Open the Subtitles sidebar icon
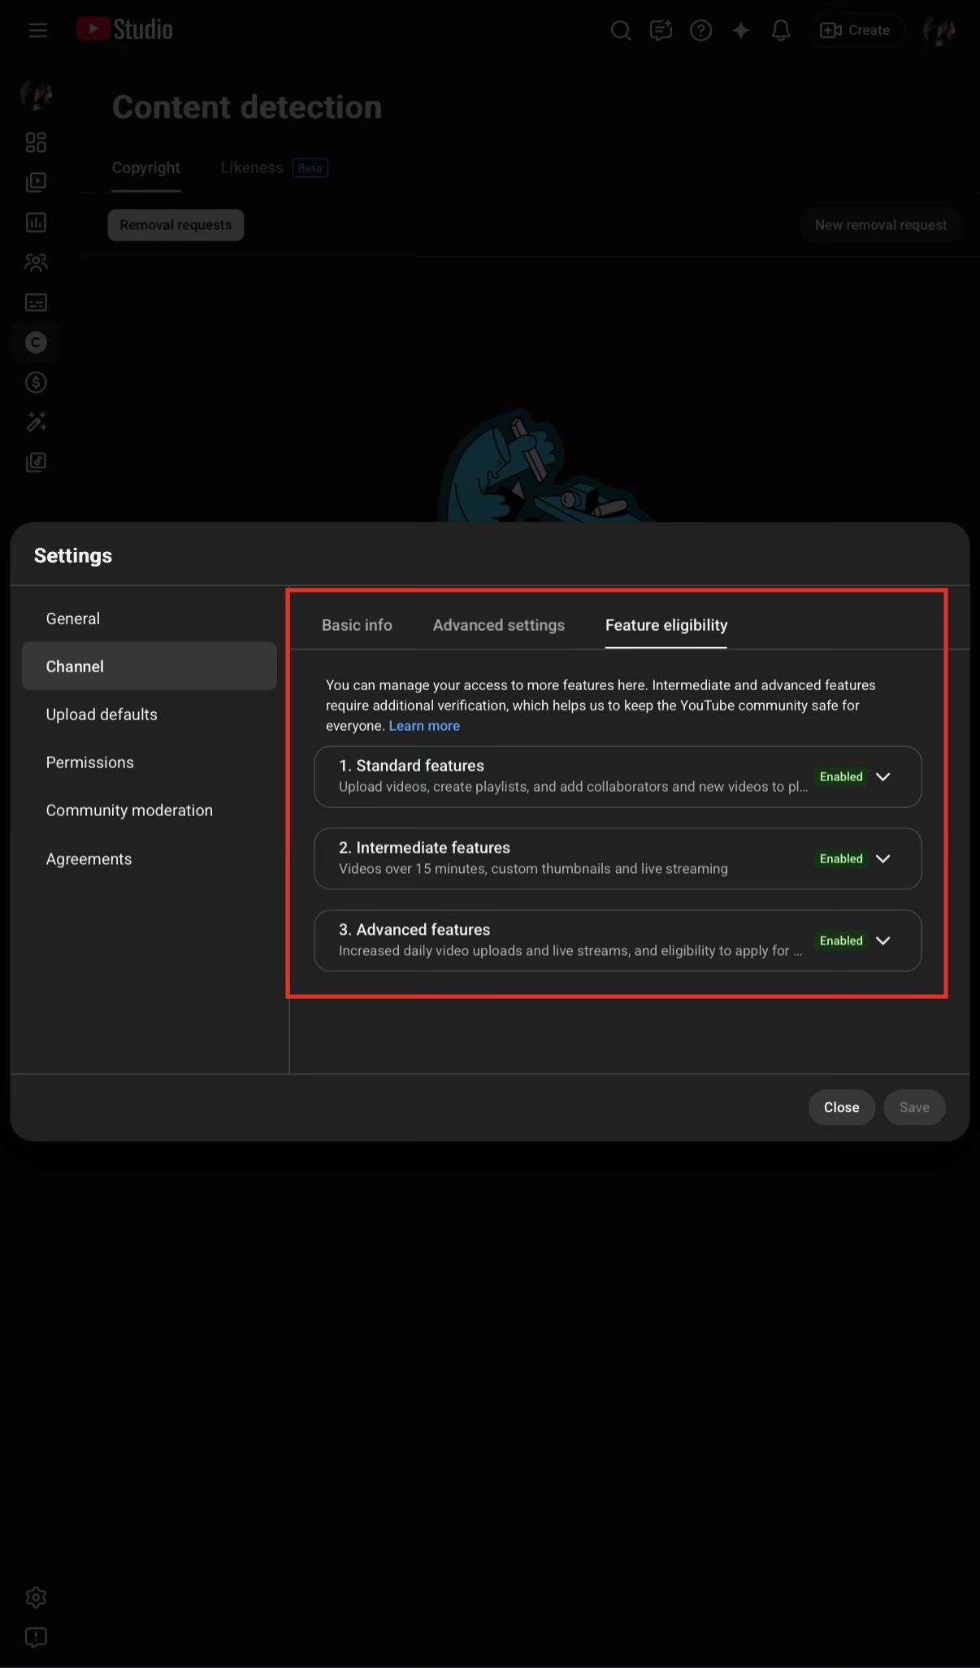The image size is (980, 1668). click(x=36, y=302)
